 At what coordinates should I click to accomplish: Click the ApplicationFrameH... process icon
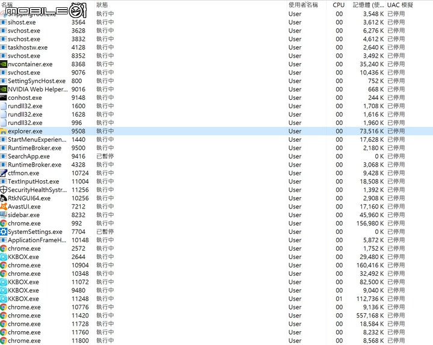coord(4,240)
